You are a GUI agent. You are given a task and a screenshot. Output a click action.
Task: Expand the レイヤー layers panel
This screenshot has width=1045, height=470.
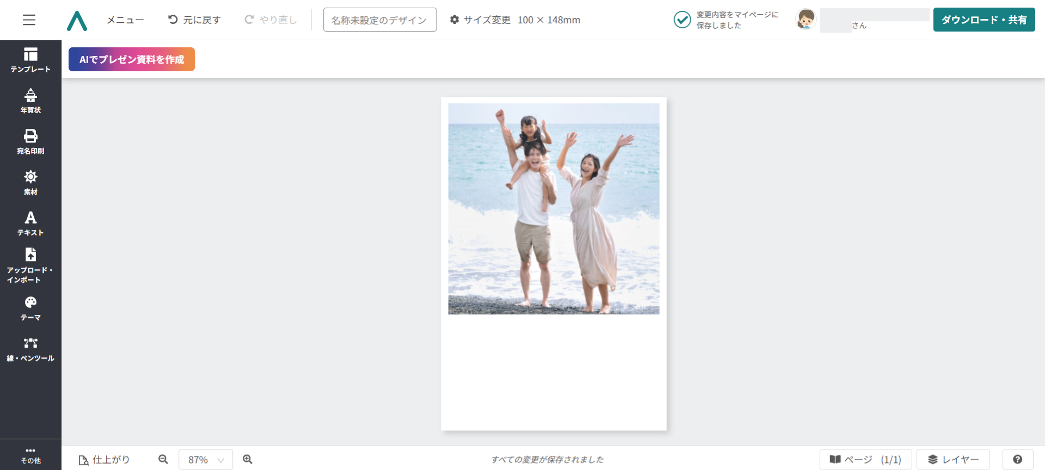[953, 460]
